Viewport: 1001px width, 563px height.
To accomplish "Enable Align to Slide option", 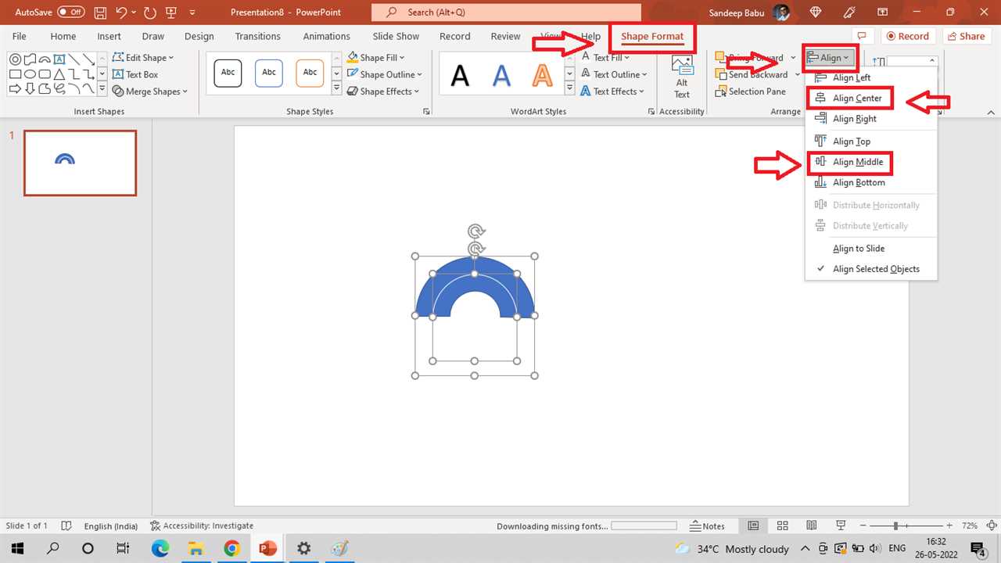I will point(859,249).
